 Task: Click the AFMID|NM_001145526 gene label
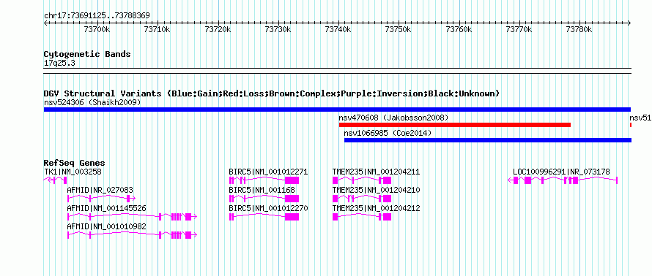click(106, 208)
